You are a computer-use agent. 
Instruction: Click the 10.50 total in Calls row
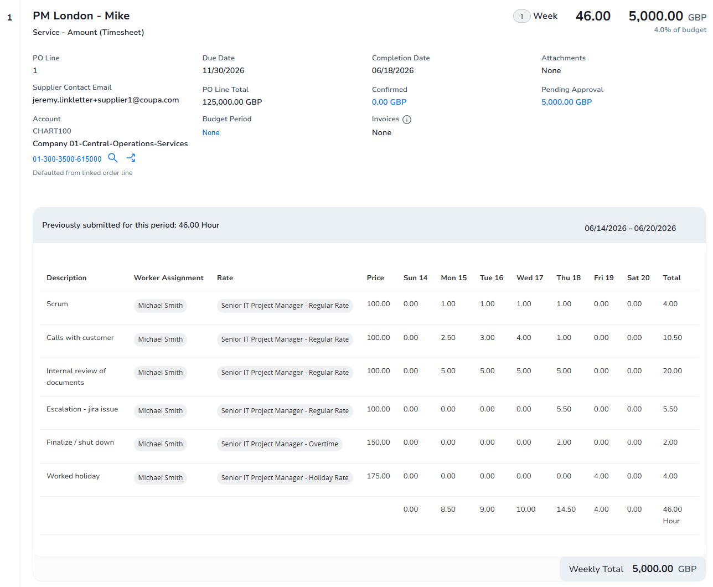(x=673, y=338)
